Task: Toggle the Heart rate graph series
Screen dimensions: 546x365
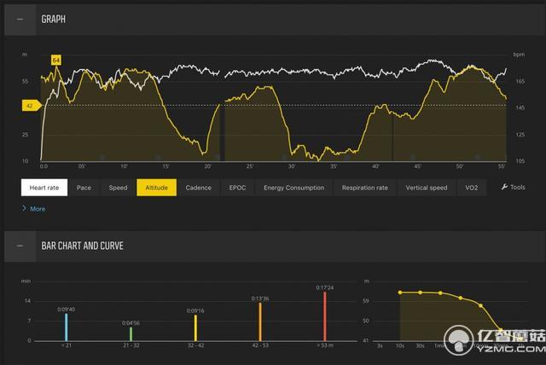Action: point(44,188)
